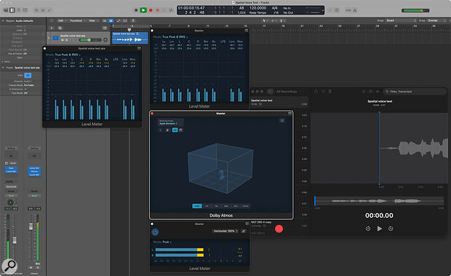Open the pointer tool menu
The height and width of the screenshot is (276, 451).
pos(265,20)
